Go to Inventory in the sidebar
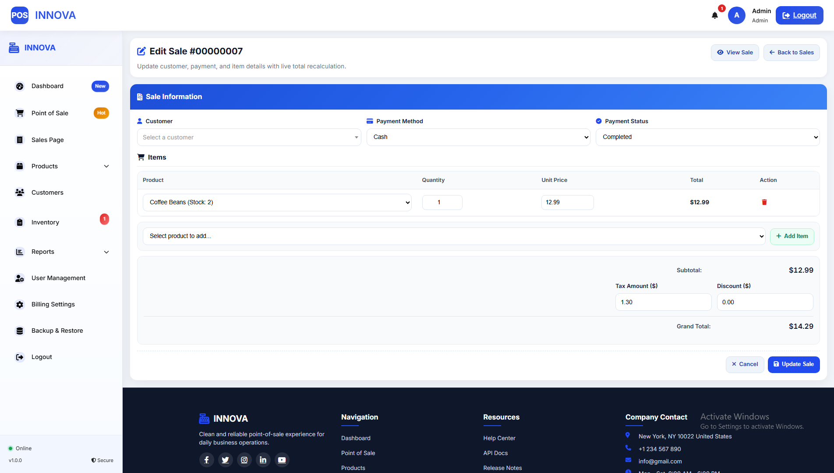Image resolution: width=834 pixels, height=473 pixels. [x=45, y=222]
